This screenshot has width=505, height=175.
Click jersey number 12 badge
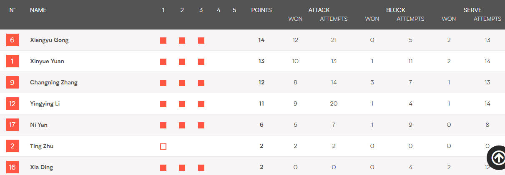[x=12, y=104]
